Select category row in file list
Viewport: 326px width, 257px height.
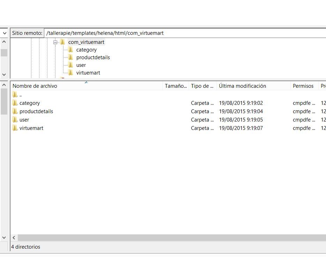pos(168,103)
